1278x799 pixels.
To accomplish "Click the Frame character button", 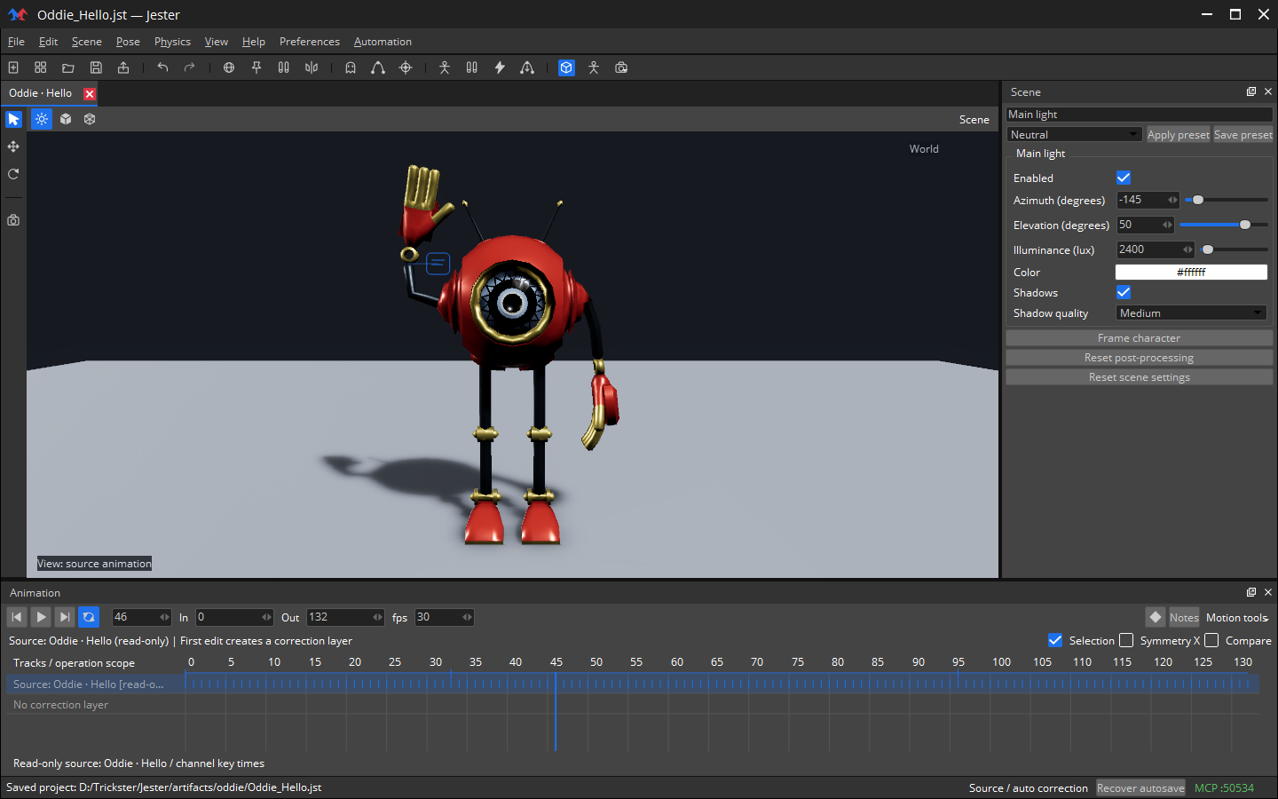I will [1139, 337].
